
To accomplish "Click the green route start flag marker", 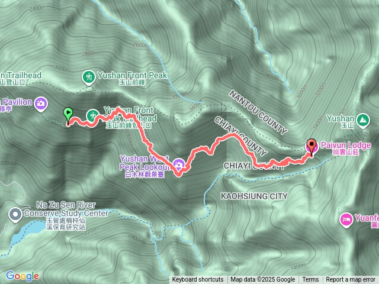I will click(x=68, y=116).
